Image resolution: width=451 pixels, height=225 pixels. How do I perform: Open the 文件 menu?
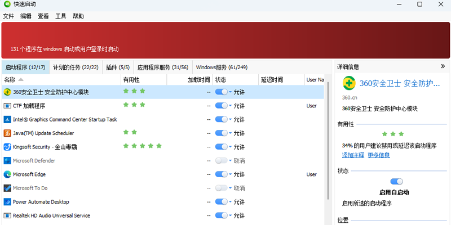(8, 16)
